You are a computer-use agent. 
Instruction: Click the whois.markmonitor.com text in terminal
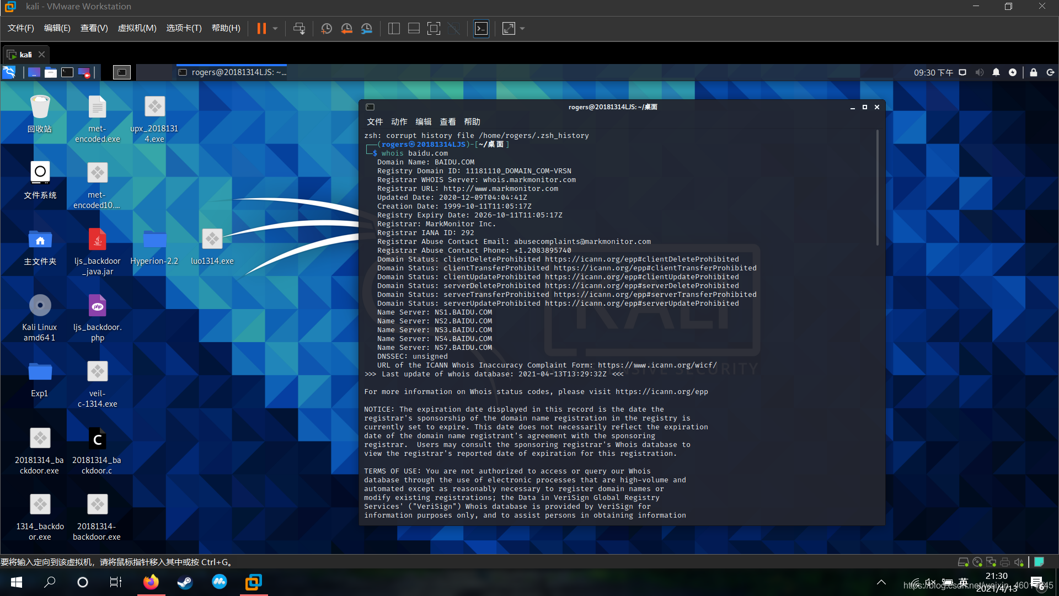pos(529,180)
